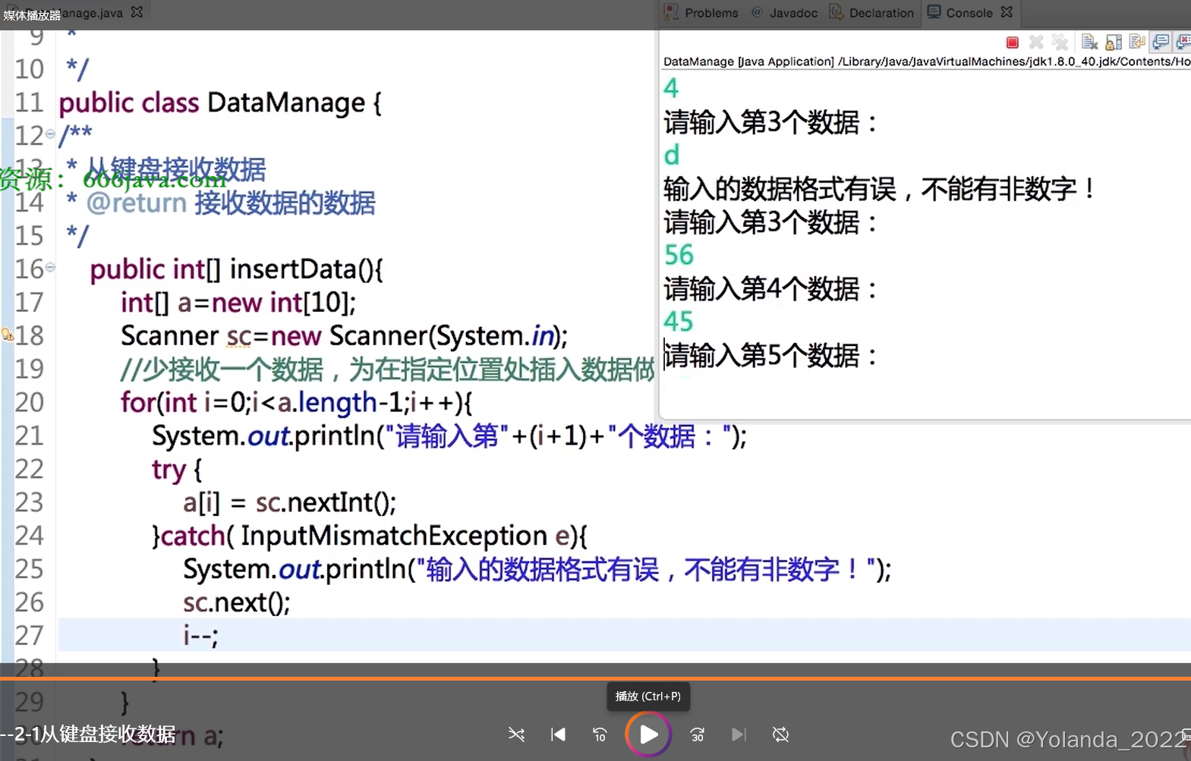Click 'insertData' method name on line 16
The width and height of the screenshot is (1191, 761).
point(293,269)
